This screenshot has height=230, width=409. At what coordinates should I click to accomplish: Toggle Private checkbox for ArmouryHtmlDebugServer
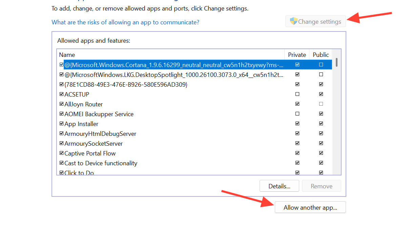pos(297,133)
